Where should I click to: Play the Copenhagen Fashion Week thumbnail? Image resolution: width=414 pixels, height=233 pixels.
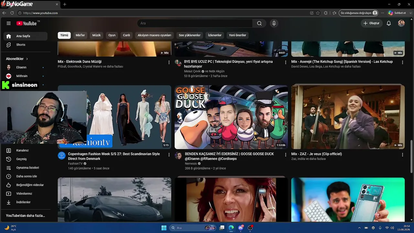[x=114, y=117]
